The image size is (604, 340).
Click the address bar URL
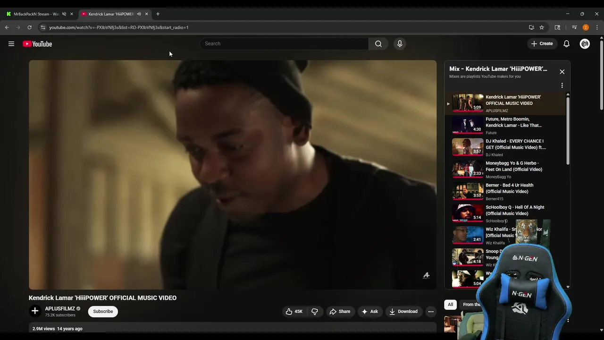(119, 27)
